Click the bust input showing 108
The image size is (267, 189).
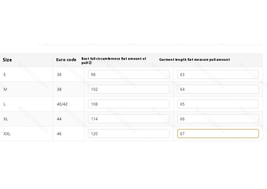pyautogui.click(x=129, y=104)
